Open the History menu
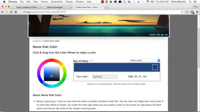The image size is (200, 112). (x=44, y=2)
